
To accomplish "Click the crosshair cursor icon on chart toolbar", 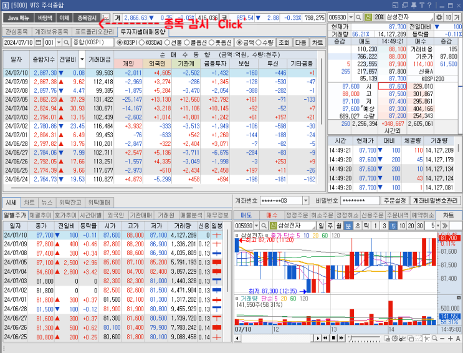I will tap(427, 338).
